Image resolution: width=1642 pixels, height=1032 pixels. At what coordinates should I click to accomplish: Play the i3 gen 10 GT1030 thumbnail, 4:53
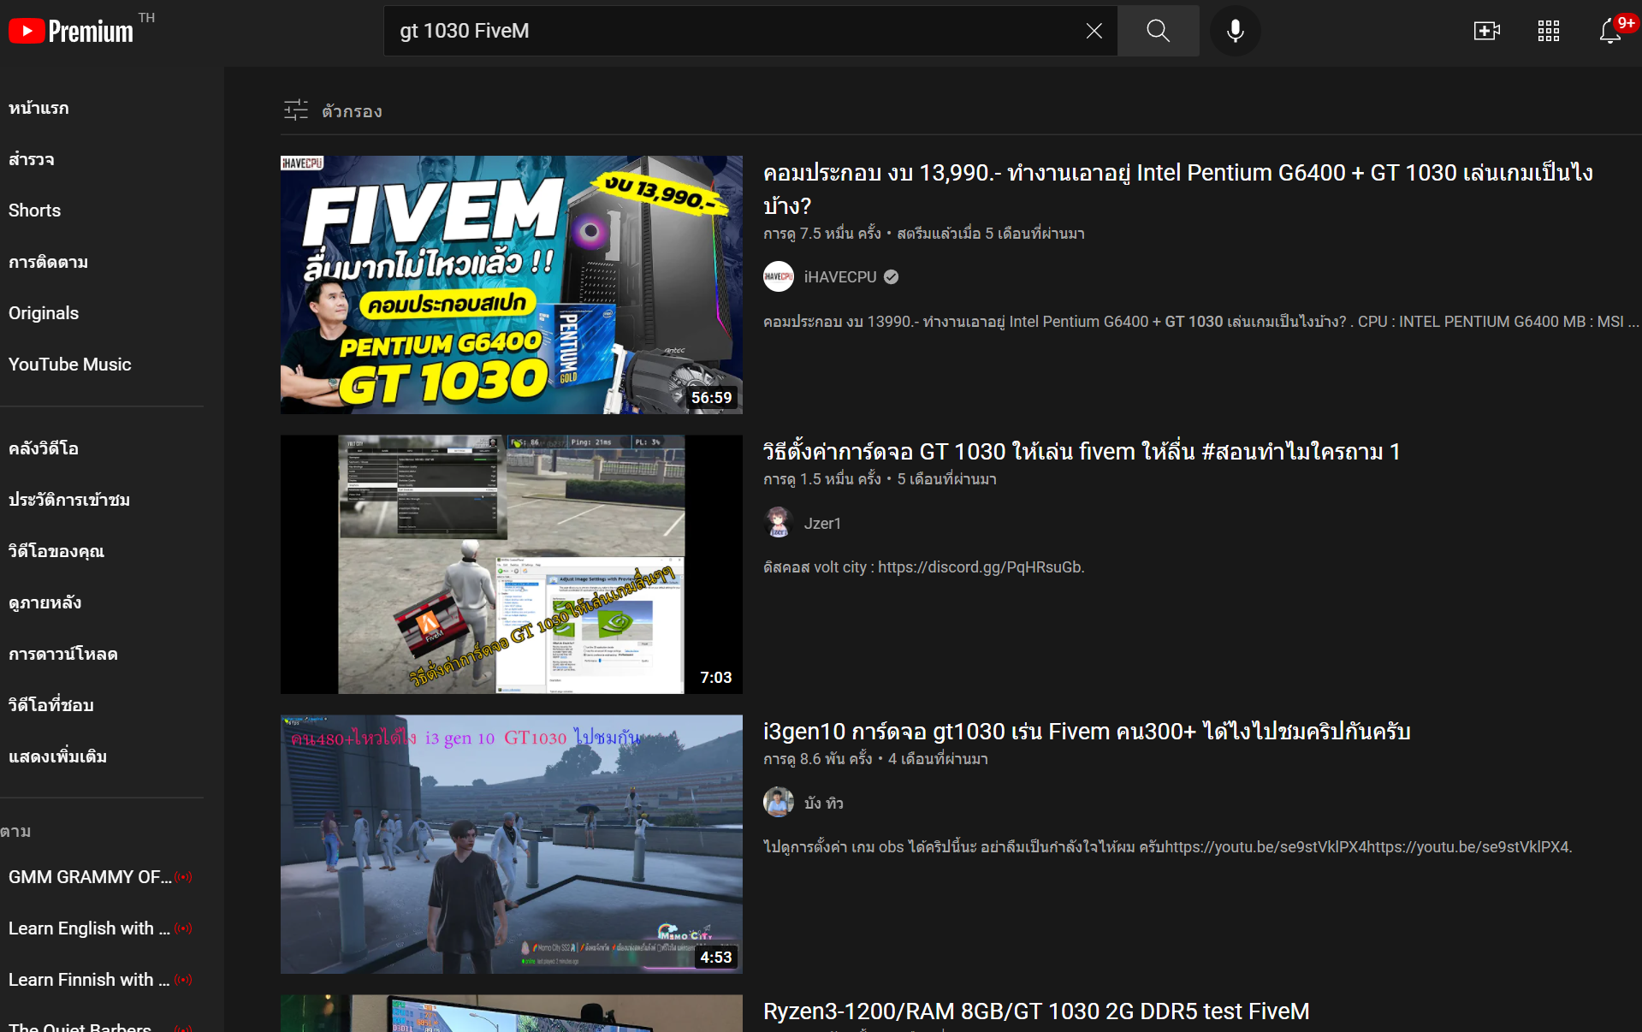pos(511,844)
